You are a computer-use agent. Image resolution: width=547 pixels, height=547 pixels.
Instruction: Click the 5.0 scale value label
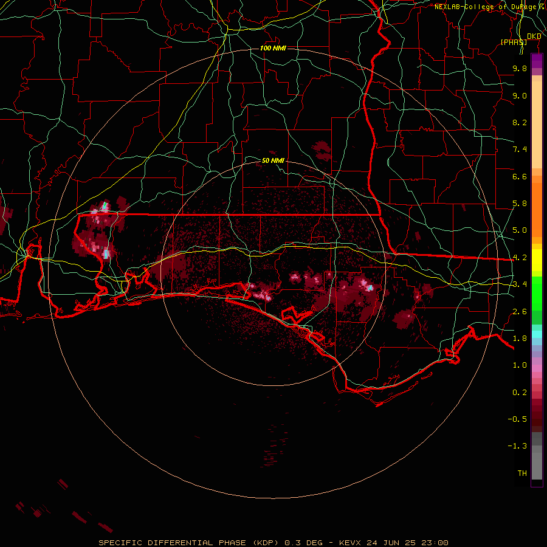pos(520,230)
